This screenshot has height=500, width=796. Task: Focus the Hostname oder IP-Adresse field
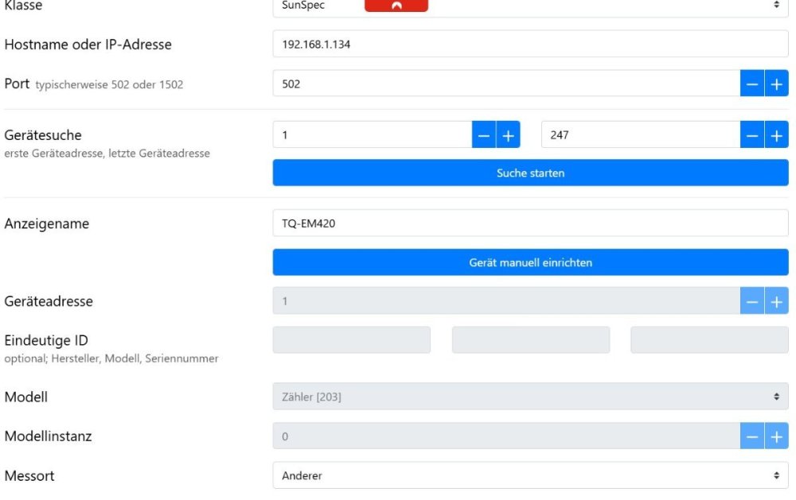pyautogui.click(x=529, y=45)
